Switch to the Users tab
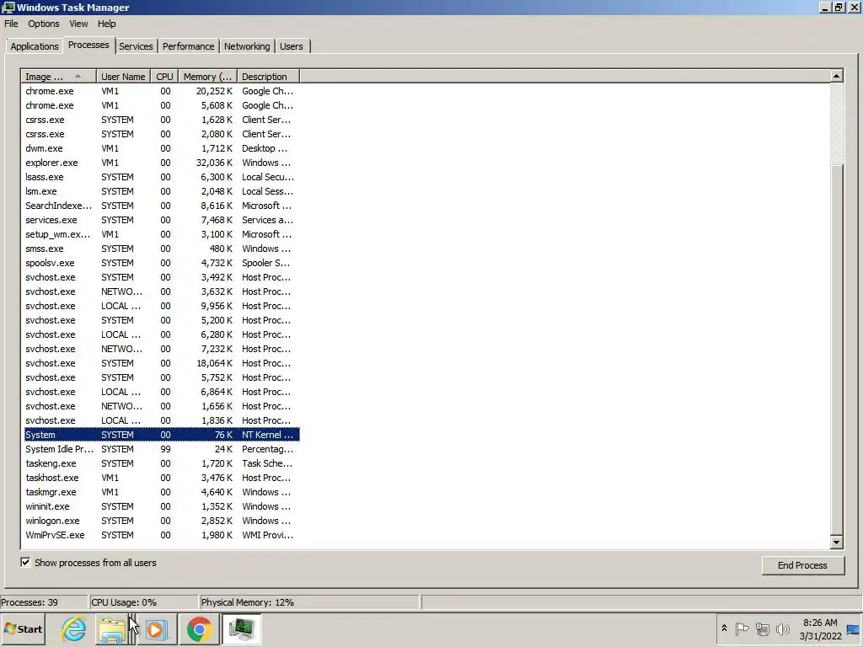Viewport: 863px width, 647px height. click(x=291, y=46)
